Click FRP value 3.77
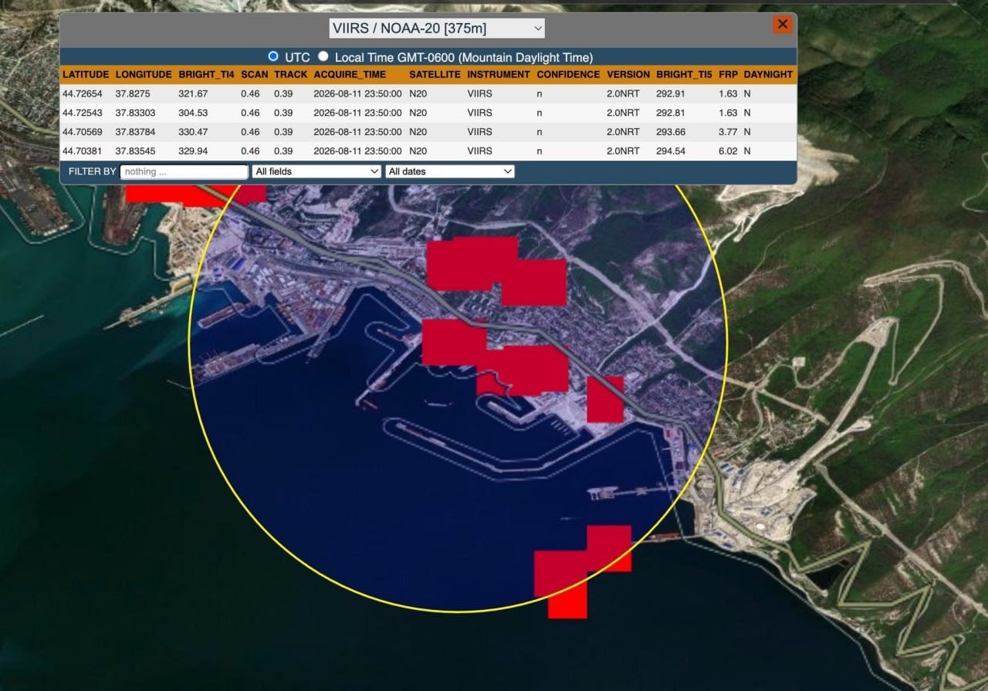988x691 pixels. 728,132
